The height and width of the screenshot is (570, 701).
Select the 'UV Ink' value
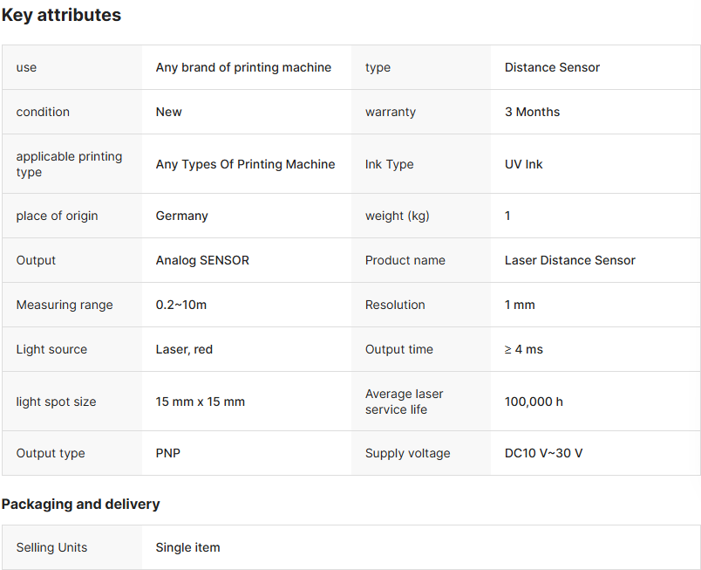523,164
